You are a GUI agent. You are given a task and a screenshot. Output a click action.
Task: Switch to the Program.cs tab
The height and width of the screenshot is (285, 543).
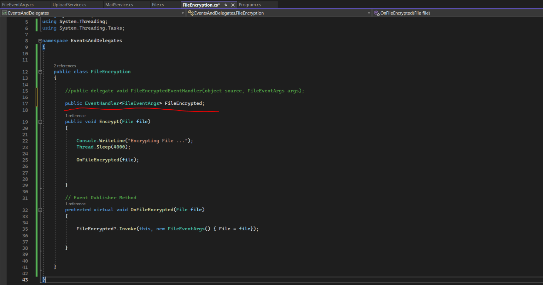[x=250, y=5]
